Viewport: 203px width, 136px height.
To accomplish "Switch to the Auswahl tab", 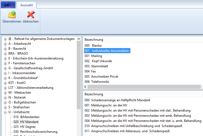I will click(26, 5).
